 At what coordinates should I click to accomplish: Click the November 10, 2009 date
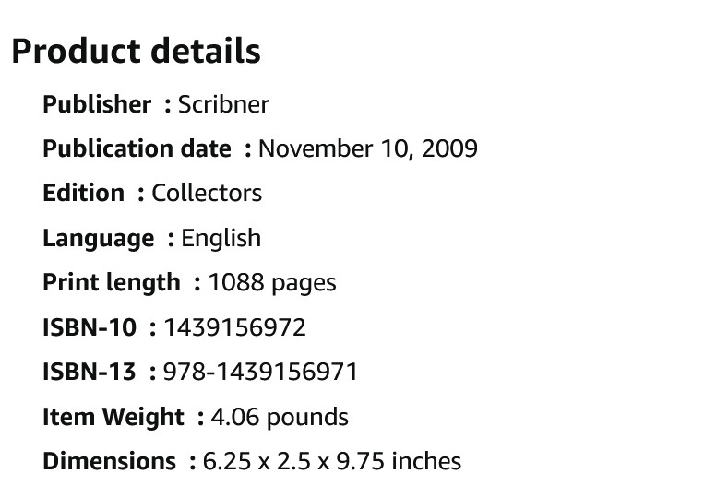click(x=368, y=149)
